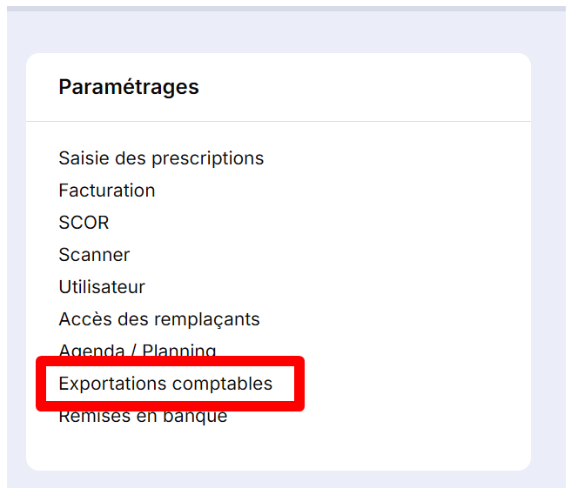Go to Facturation settings
The height and width of the screenshot is (495, 571).
tap(107, 191)
